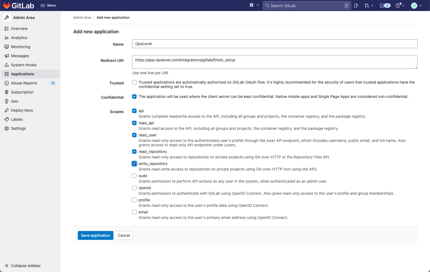Click the Analytics chart icon
This screenshot has height=272, width=430.
pos(7,38)
